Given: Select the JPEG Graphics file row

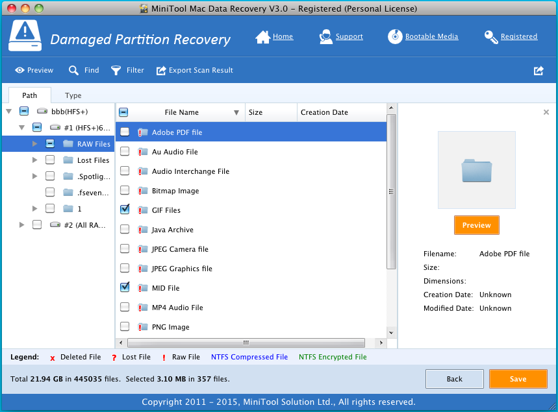Looking at the screenshot, I should [251, 269].
